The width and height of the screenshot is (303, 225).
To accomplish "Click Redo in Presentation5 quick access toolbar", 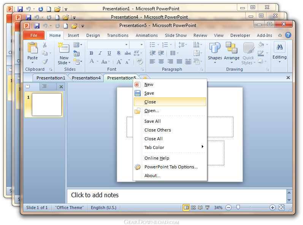I will pos(57,26).
